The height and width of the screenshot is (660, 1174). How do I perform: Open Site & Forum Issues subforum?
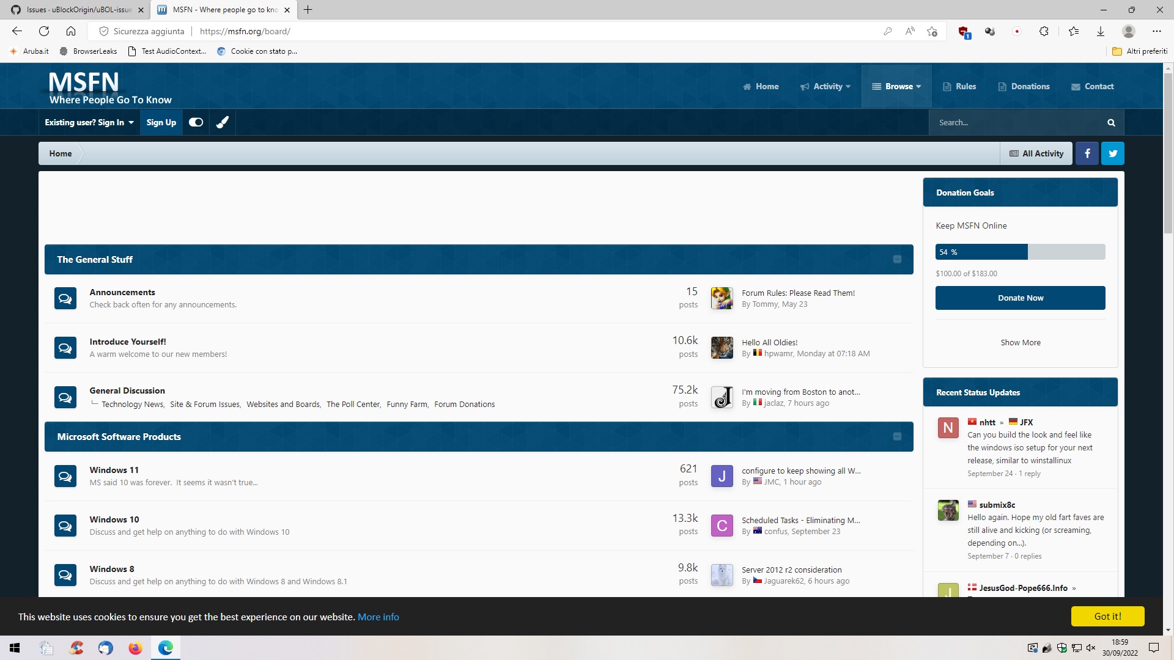pos(205,404)
